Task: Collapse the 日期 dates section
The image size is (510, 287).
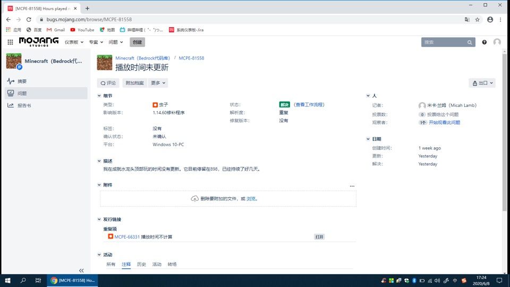Action: 368,139
